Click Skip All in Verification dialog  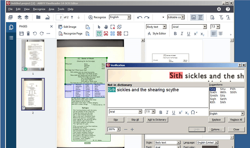coord(135,120)
